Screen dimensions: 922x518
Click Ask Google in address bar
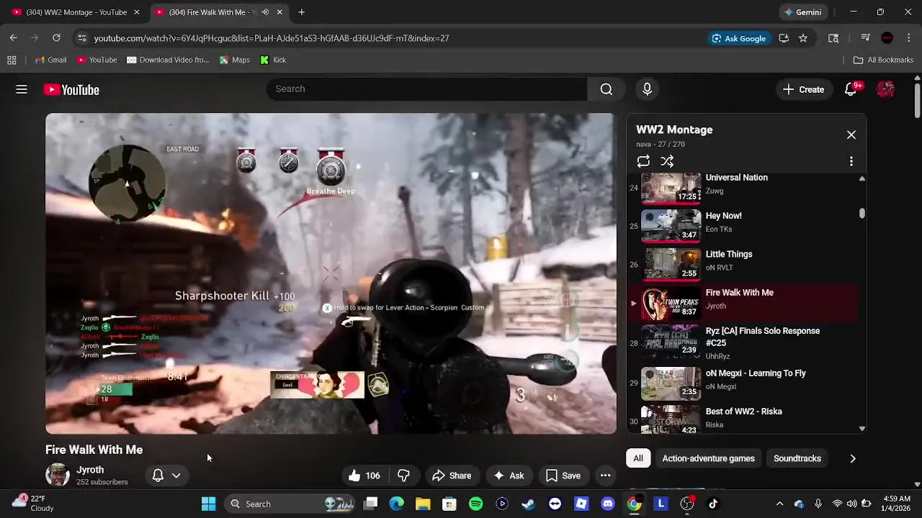[x=738, y=38]
